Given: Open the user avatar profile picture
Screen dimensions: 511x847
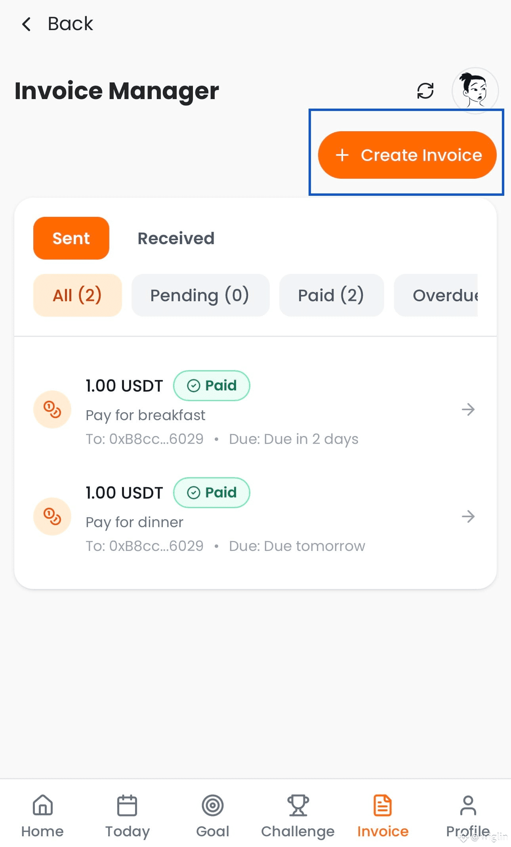Looking at the screenshot, I should [x=475, y=90].
